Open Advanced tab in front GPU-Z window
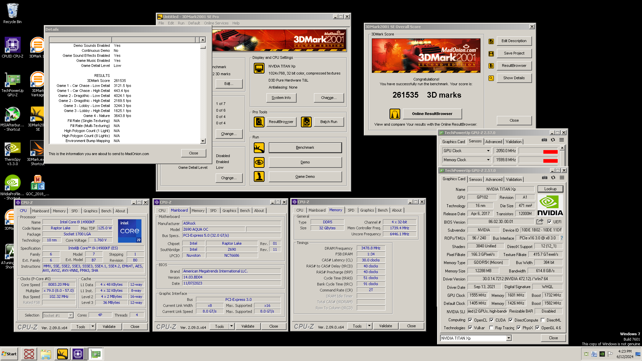The image size is (642, 361). coord(494,179)
